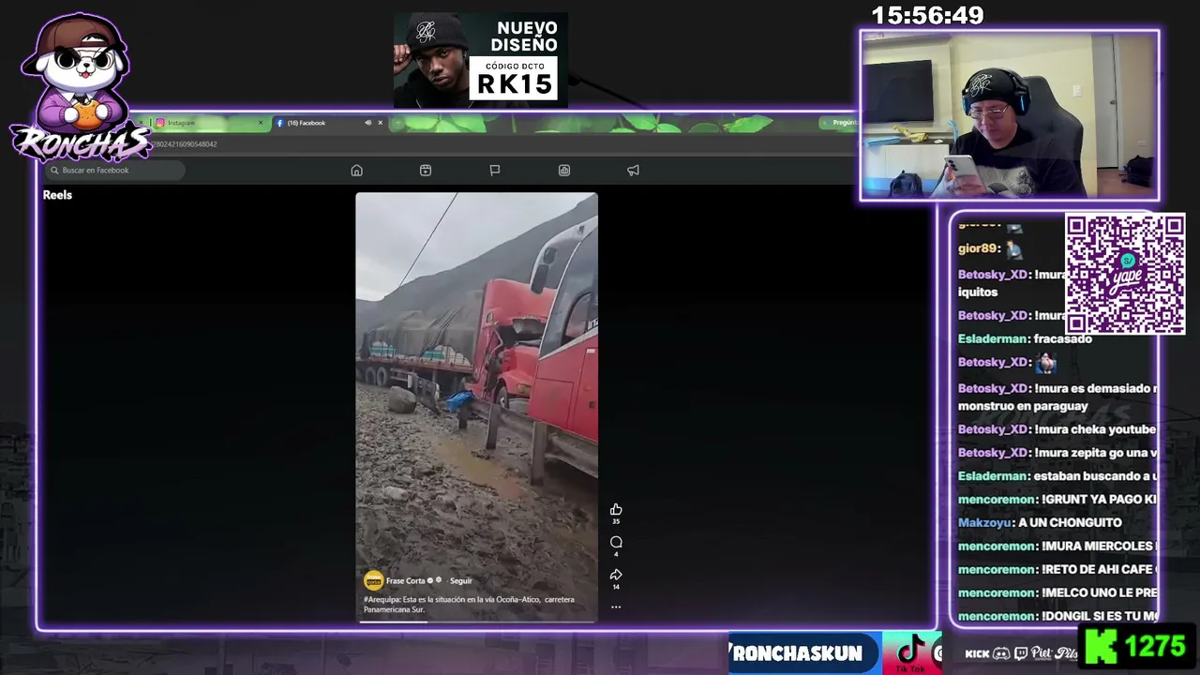Click Esladerman's 'estaban buscando a' message
Image resolution: width=1200 pixels, height=675 pixels.
click(1057, 476)
